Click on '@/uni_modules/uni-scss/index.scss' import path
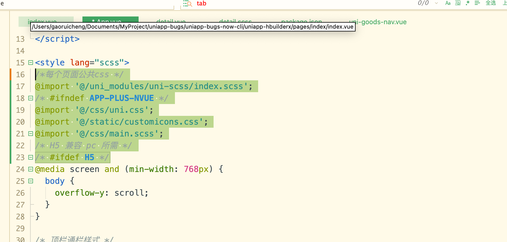 point(161,86)
